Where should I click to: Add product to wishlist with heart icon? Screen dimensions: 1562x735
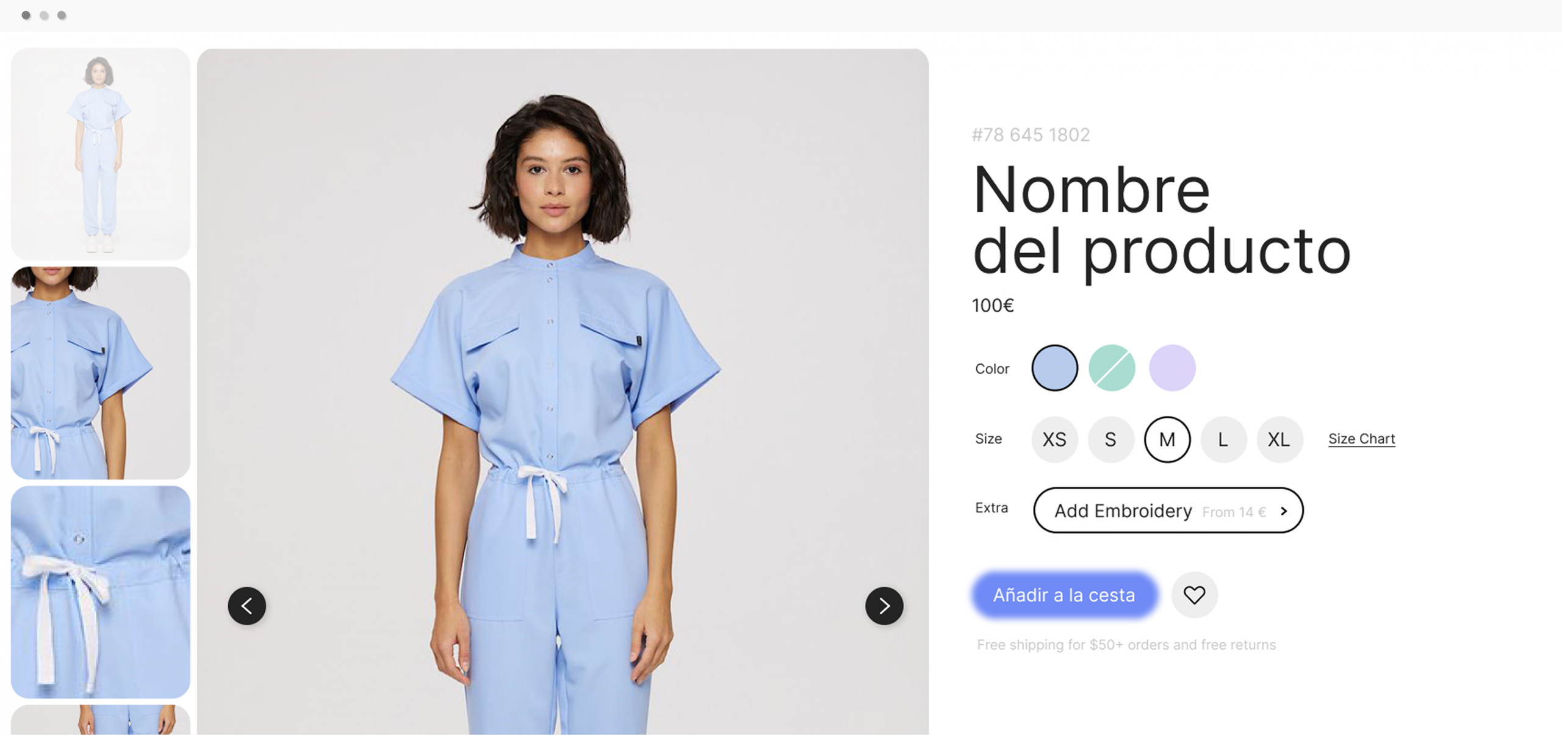click(x=1194, y=595)
